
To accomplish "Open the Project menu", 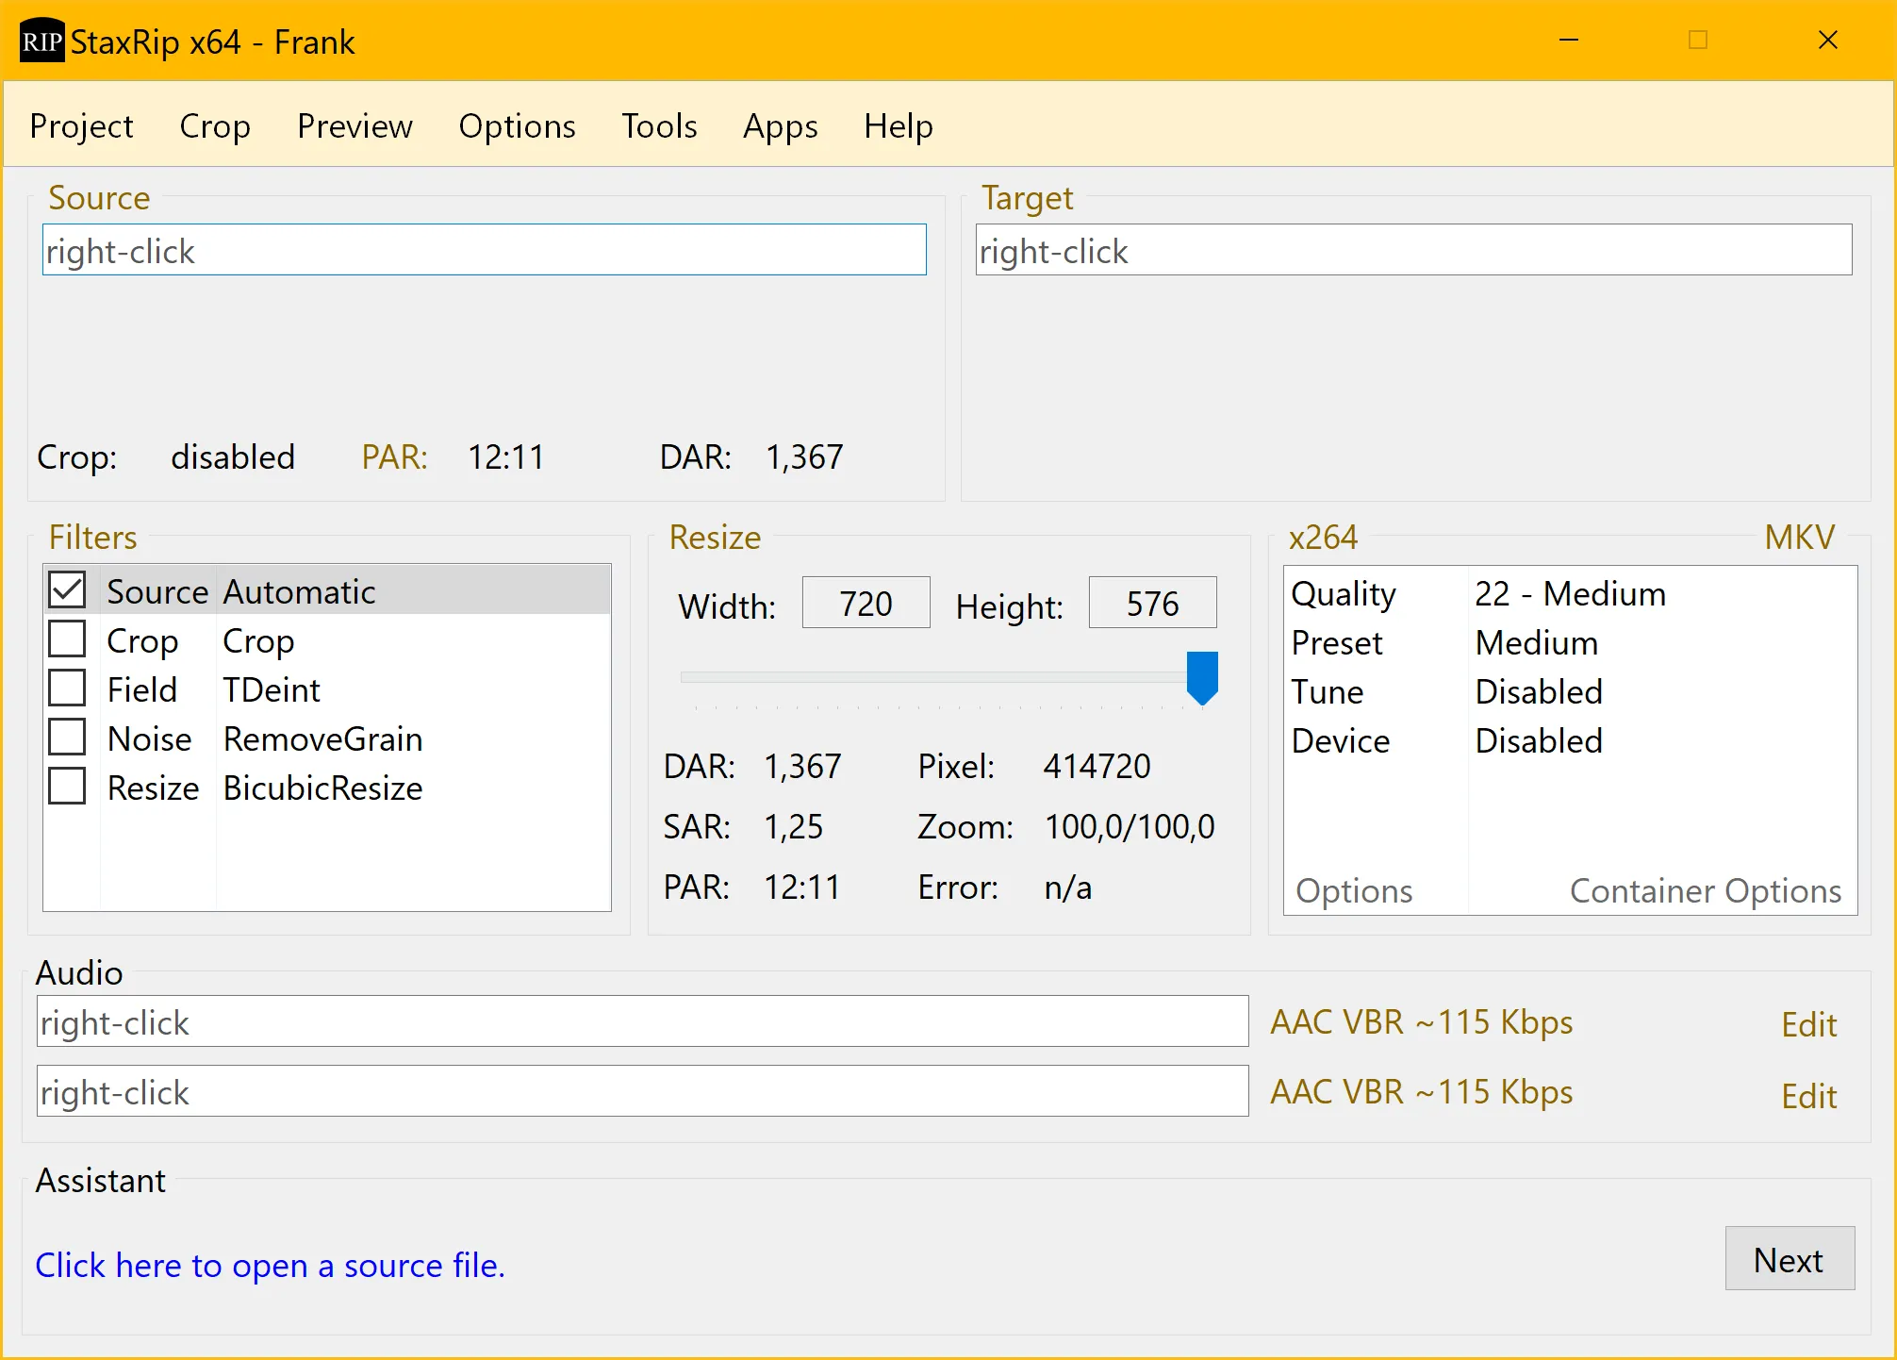I will pos(81,125).
